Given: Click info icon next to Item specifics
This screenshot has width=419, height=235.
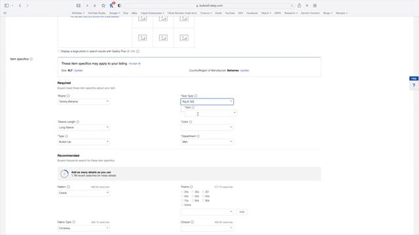Looking at the screenshot, I should [x=31, y=59].
